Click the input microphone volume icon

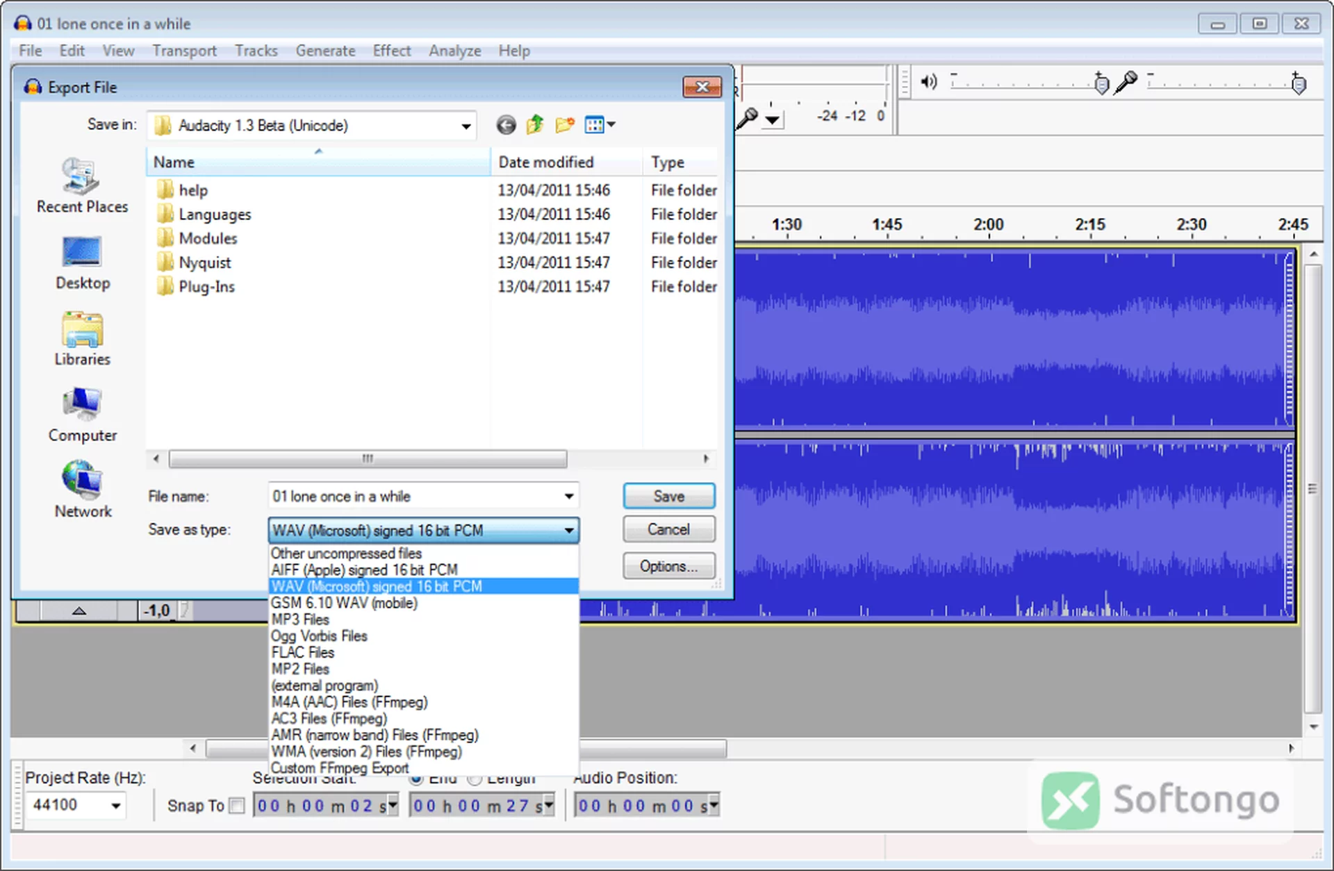pyautogui.click(x=1126, y=82)
